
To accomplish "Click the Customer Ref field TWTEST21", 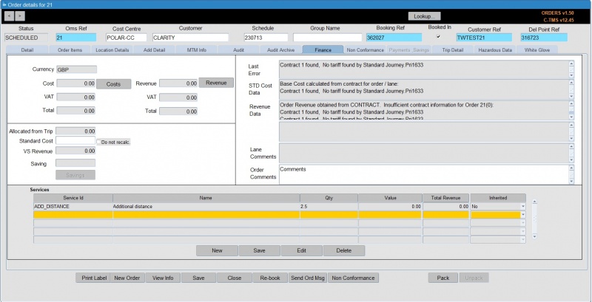I will (x=484, y=38).
